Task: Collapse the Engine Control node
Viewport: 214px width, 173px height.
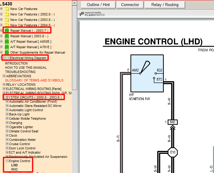Action: point(7,161)
